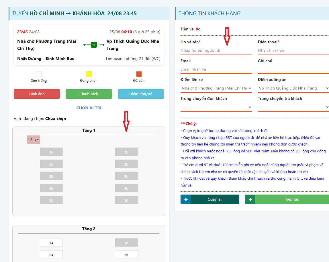329x262 pixels.
Task: Expand Trung chuyển đón khách dropdown
Action: click(216, 107)
